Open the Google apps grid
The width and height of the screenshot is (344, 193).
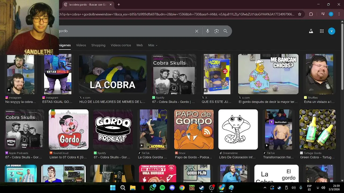(x=322, y=31)
